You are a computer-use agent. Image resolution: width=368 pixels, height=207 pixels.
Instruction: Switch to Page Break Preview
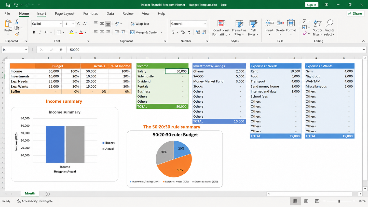tap(317, 201)
